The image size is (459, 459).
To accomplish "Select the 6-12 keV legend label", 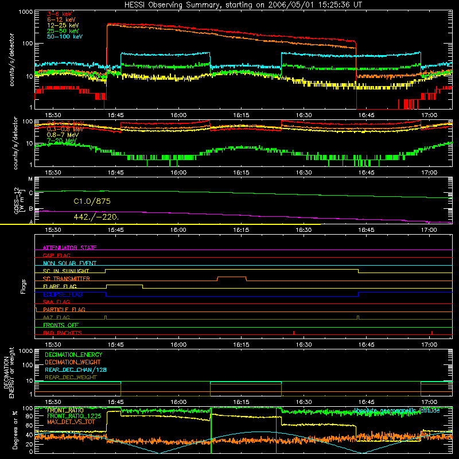I will (61, 20).
